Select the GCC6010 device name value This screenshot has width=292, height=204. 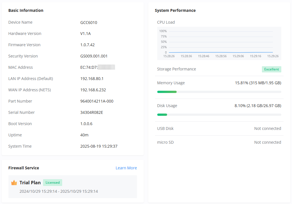(89, 23)
